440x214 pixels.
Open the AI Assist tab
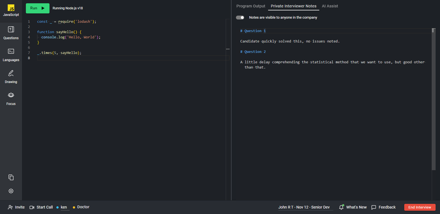[330, 6]
